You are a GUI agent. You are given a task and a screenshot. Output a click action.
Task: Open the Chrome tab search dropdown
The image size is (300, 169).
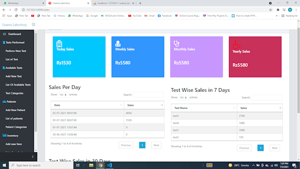(270, 3)
